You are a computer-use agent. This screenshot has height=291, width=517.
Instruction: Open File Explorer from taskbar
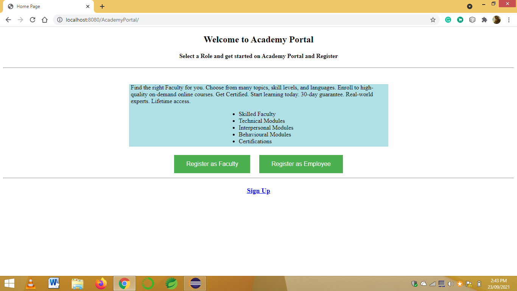point(78,283)
